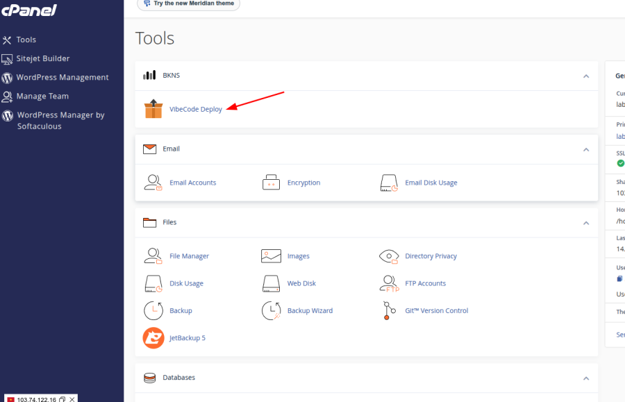
Task: Click the Disk Usage drive icon
Action: pyautogui.click(x=153, y=284)
